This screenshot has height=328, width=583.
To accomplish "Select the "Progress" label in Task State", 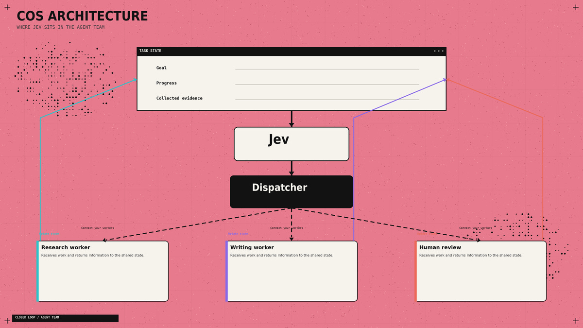I will [167, 83].
